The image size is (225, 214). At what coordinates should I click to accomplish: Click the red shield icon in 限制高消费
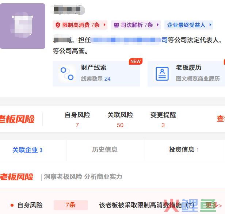pos(58,25)
